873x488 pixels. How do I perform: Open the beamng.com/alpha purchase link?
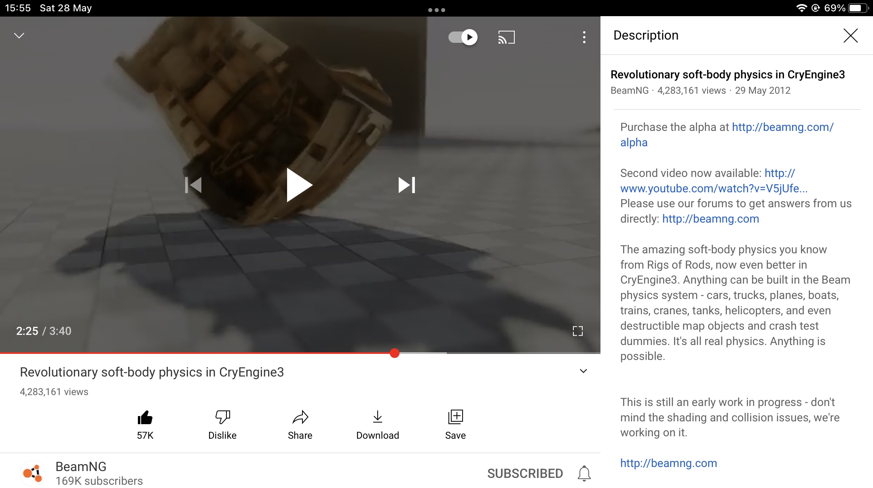(x=727, y=135)
